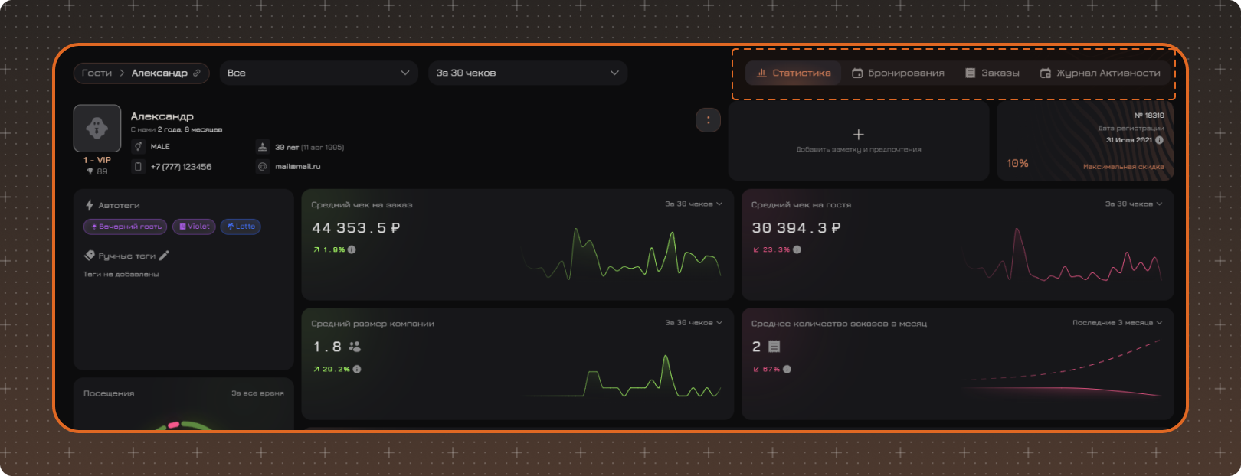Screen dimensions: 1241x476
Task: Go back to Гости in breadcrumb
Action: click(97, 73)
